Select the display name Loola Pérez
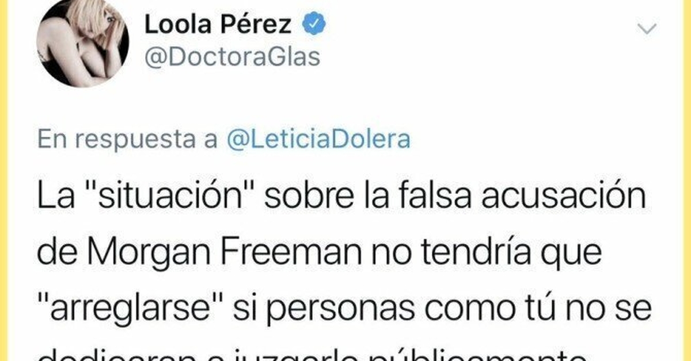The image size is (691, 361). (219, 25)
